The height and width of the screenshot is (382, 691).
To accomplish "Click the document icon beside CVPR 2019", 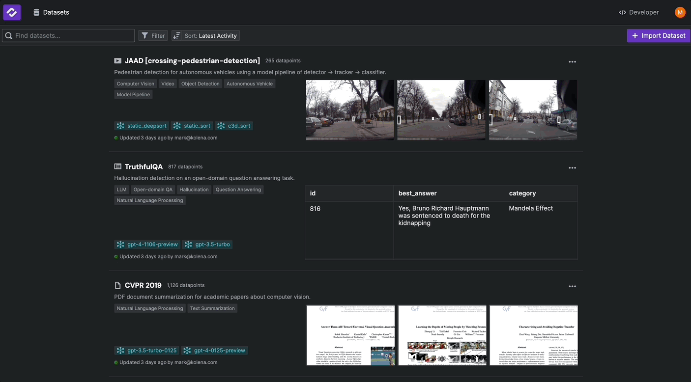I will (x=117, y=285).
